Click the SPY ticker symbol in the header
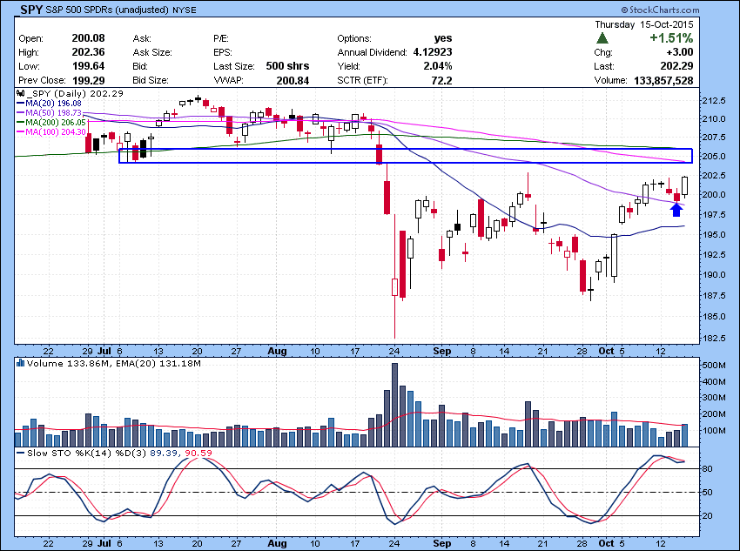 31,10
